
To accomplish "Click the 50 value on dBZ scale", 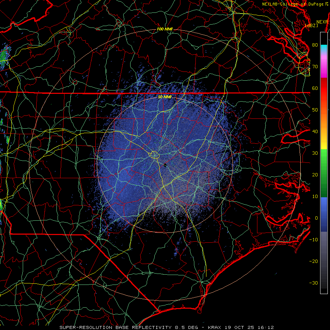I will point(315,110).
